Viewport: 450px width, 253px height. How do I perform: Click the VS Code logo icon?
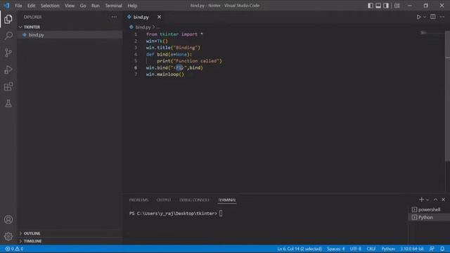(x=6, y=6)
